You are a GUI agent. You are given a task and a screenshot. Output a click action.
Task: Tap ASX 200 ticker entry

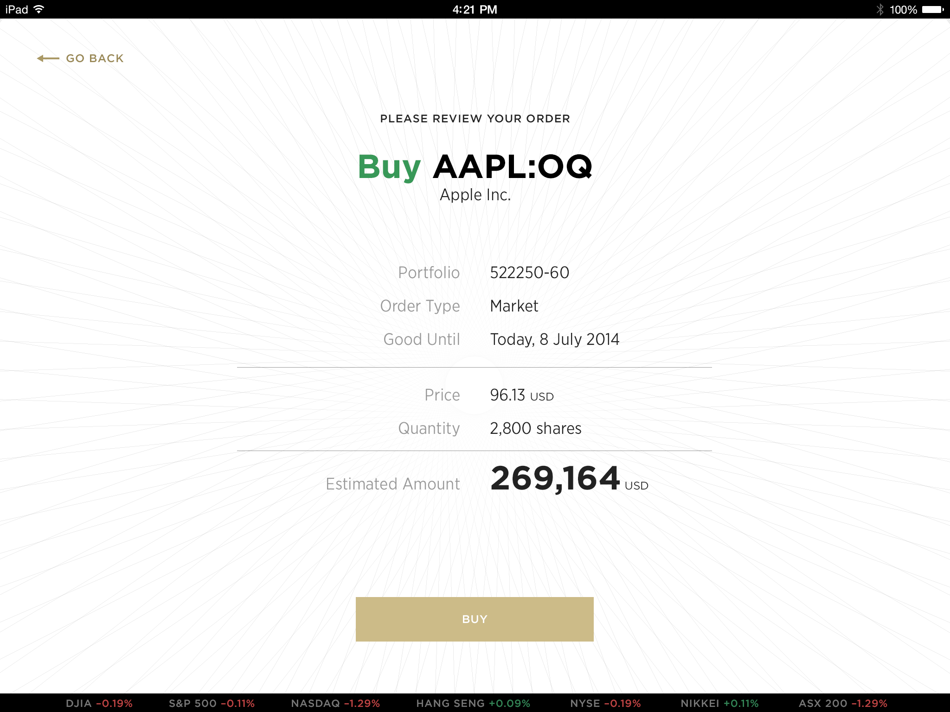[843, 703]
